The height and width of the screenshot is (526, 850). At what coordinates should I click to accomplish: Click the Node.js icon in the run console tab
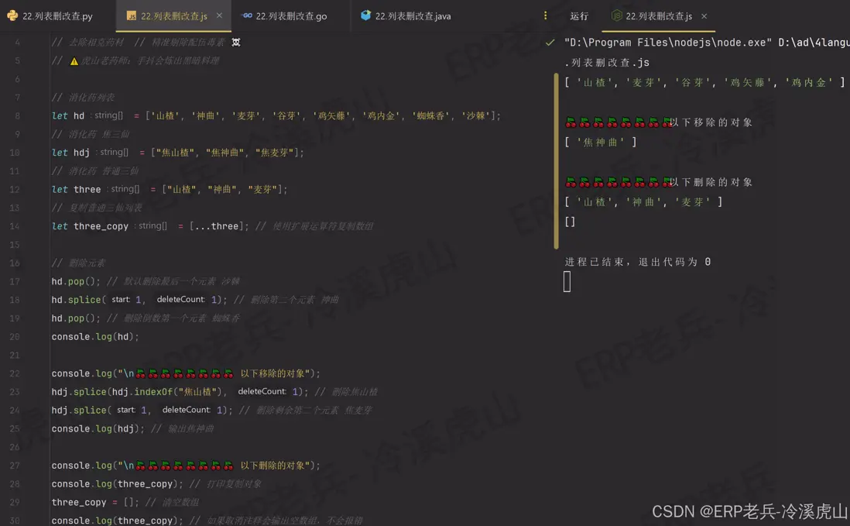[615, 14]
